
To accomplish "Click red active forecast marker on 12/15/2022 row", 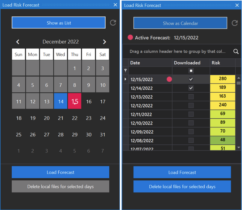I will 169,79.
